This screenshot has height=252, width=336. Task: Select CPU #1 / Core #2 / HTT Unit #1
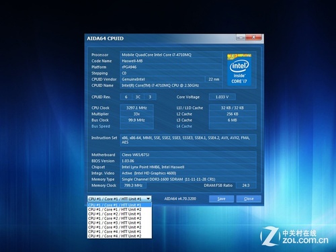120,214
